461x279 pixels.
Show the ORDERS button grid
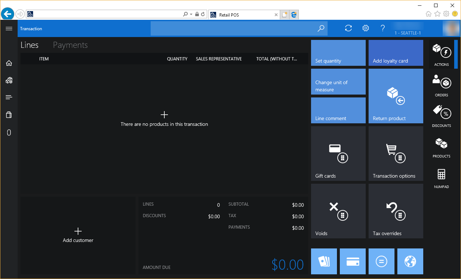(442, 85)
